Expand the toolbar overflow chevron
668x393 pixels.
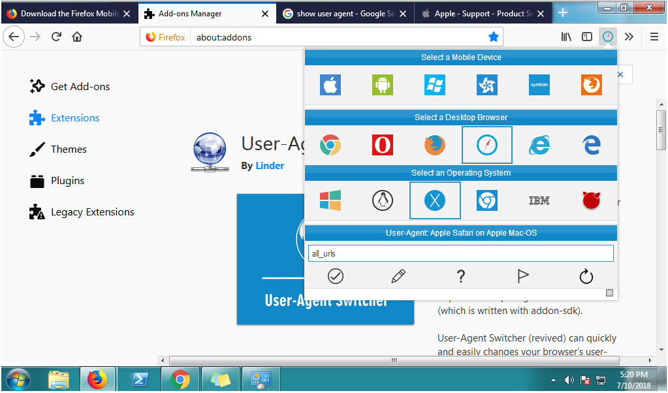click(629, 37)
